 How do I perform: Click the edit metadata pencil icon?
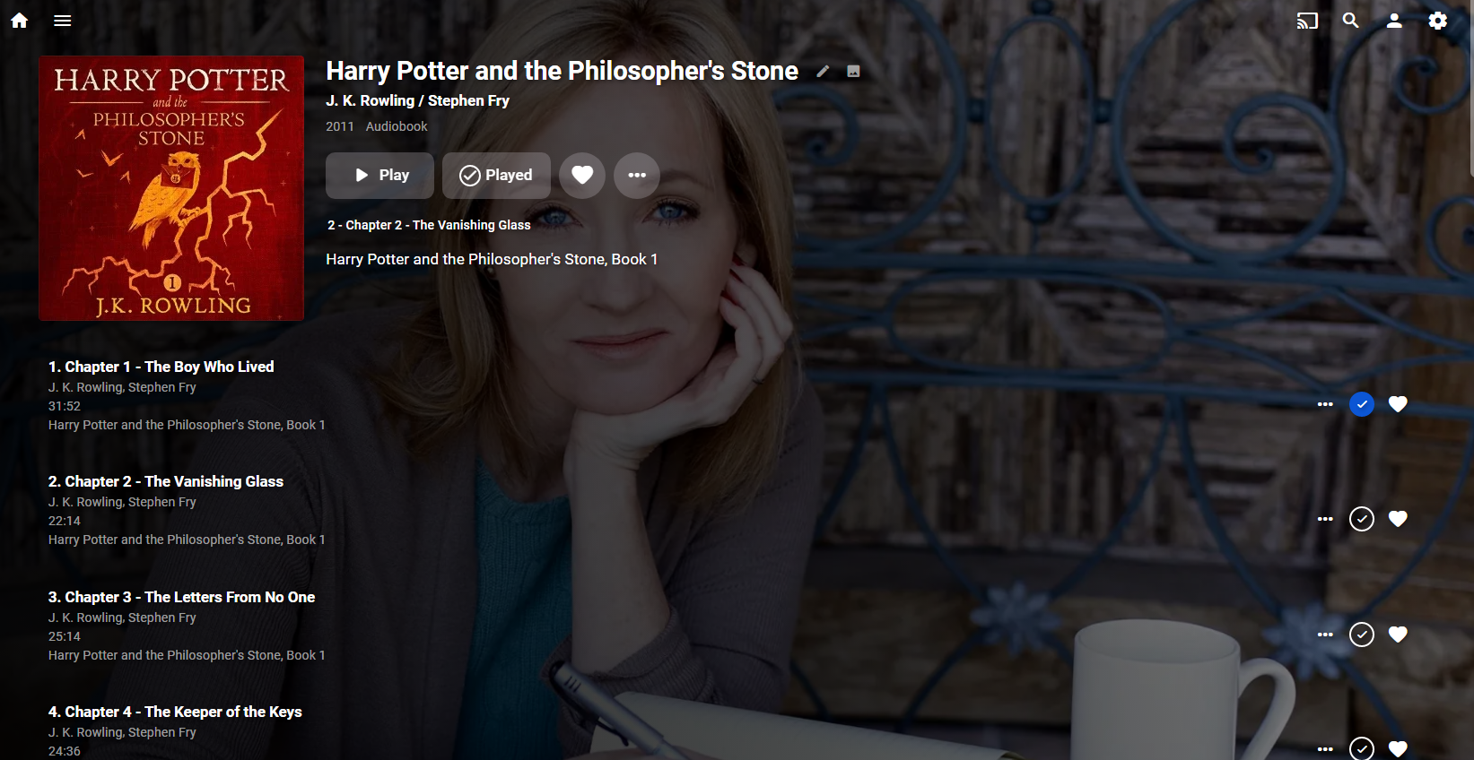[x=823, y=72]
